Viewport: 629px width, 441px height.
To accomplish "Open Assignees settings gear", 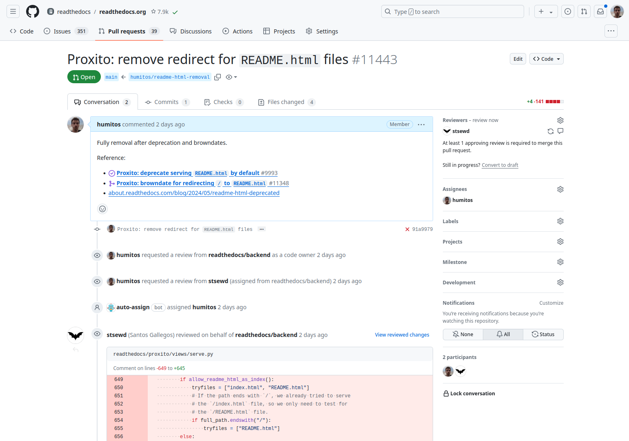I will point(560,189).
